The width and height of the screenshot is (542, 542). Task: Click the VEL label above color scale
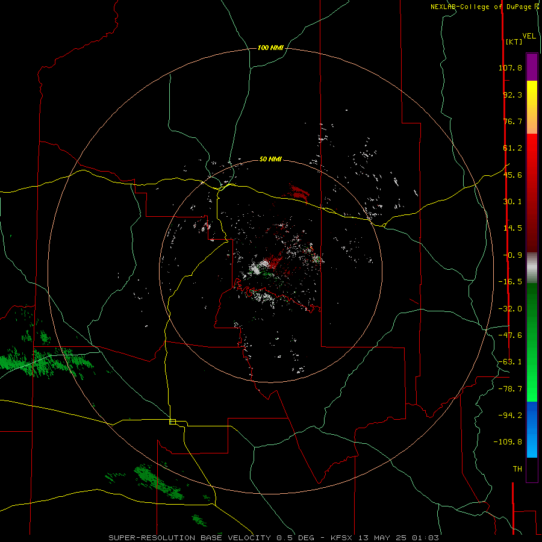529,36
